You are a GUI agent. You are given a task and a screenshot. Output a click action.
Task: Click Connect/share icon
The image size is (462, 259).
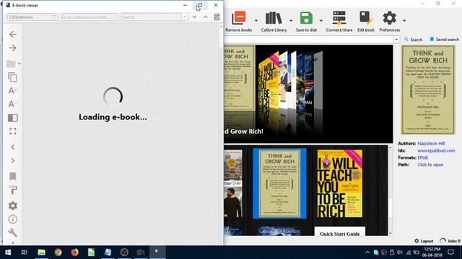pyautogui.click(x=339, y=21)
